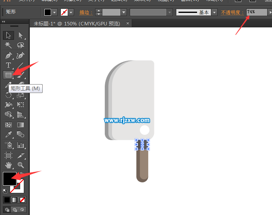Screen dimensions: 272x215
Task: Select the Rectangle tool
Action: tap(8, 75)
